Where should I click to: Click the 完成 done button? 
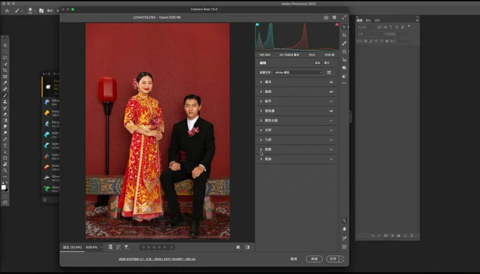[x=314, y=259]
